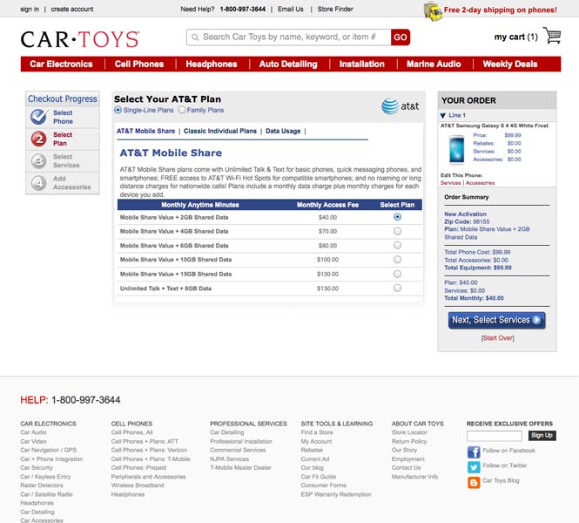Open Follow on Facebook link

(x=508, y=451)
